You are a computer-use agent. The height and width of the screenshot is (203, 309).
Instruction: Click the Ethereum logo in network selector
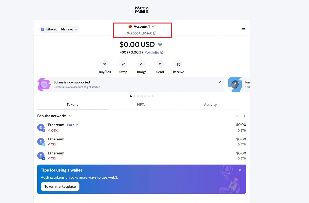[x=43, y=29]
